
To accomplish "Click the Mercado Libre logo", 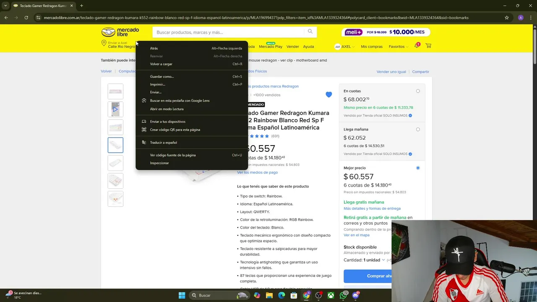I will (x=120, y=32).
